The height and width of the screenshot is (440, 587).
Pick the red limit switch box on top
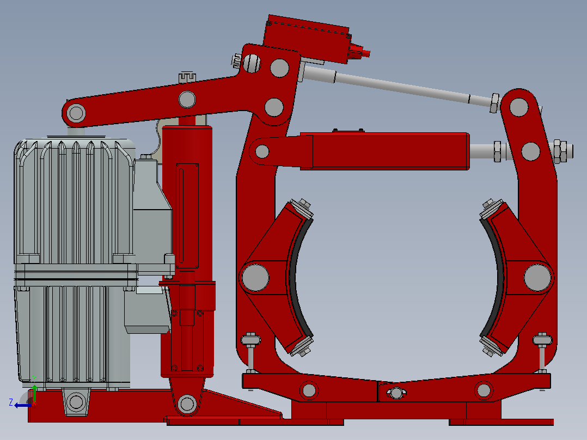tap(307, 39)
